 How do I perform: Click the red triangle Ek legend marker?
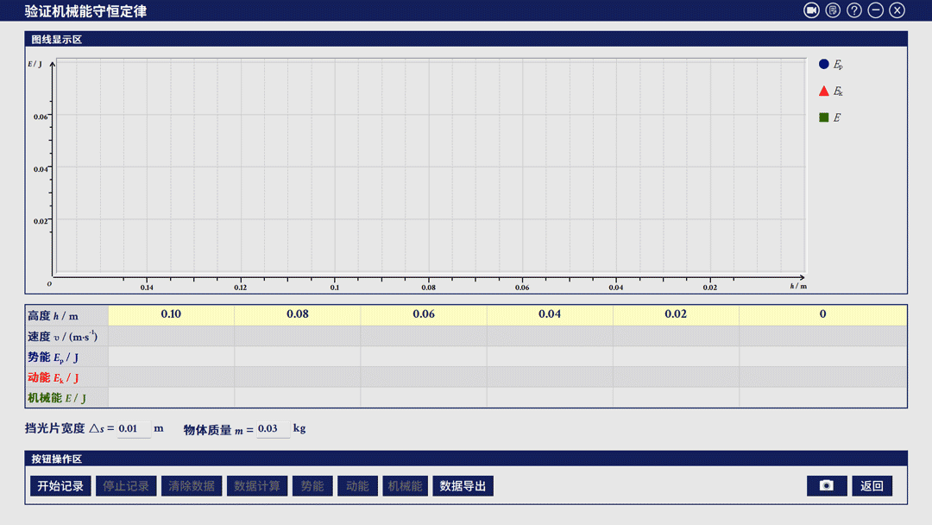click(x=824, y=91)
